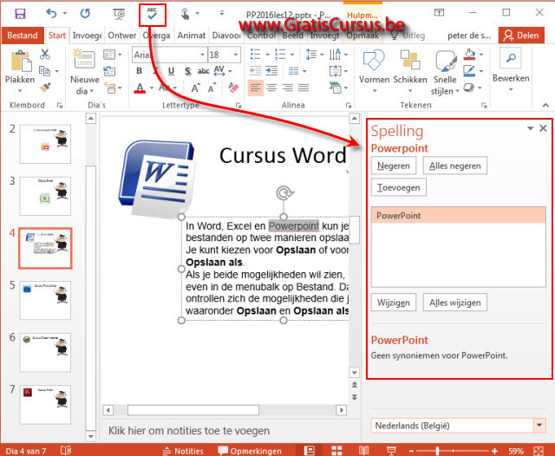
Task: Open Spelling pane options arrow
Action: [530, 128]
